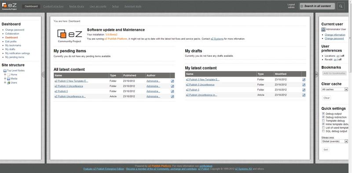Collapse the left sidebar with its arrow handle
Screen dimensions: 352x173
point(43,74)
